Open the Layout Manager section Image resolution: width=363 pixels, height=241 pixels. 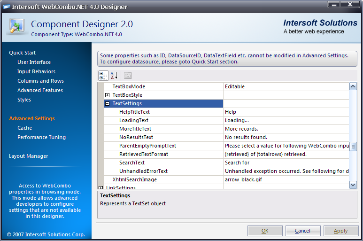[x=28, y=156]
